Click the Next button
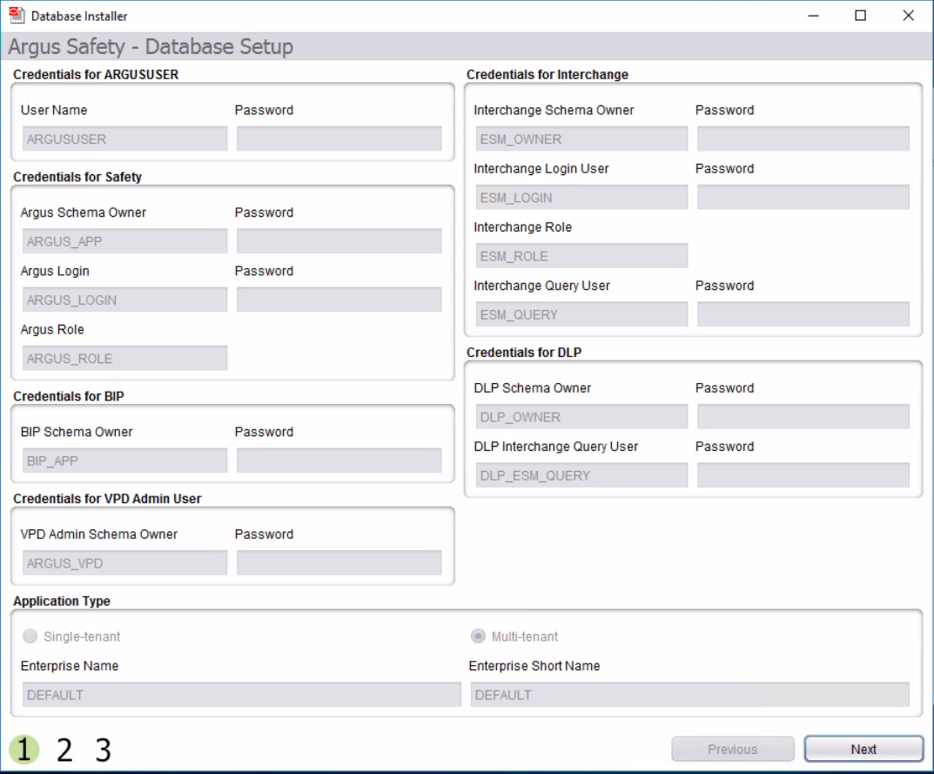 863,749
